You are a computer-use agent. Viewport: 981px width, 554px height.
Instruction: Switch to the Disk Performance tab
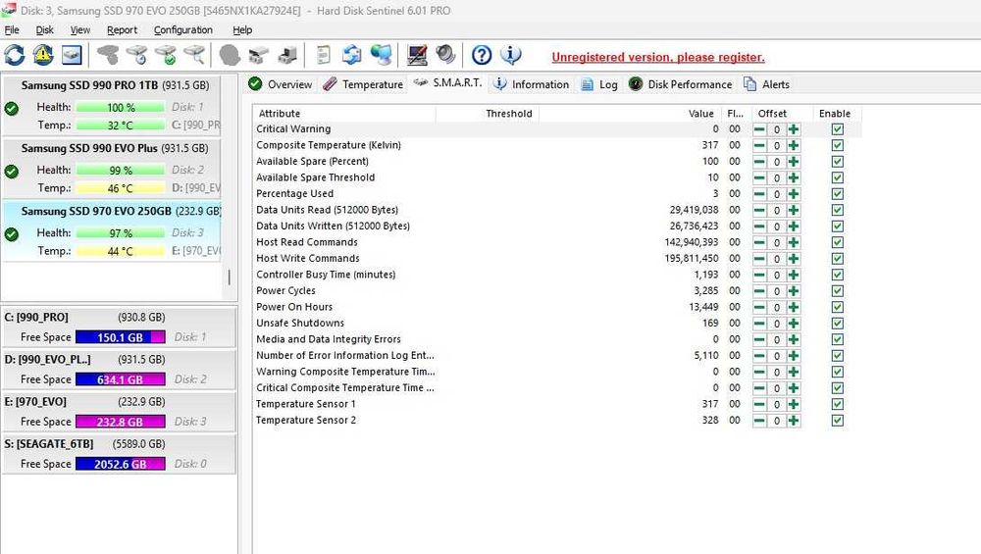[680, 84]
